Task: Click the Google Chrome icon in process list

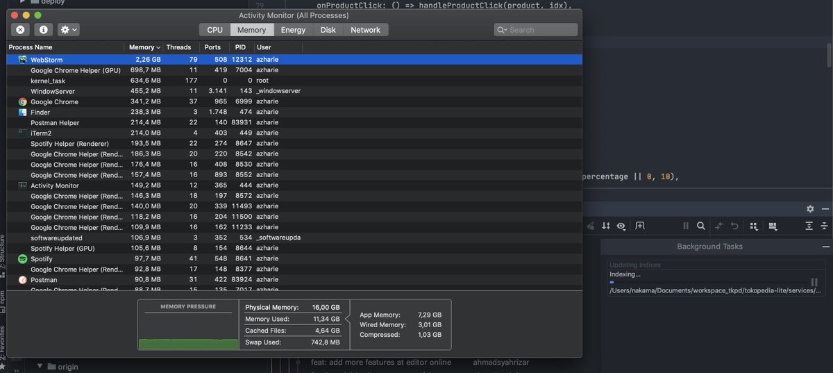Action: click(23, 101)
